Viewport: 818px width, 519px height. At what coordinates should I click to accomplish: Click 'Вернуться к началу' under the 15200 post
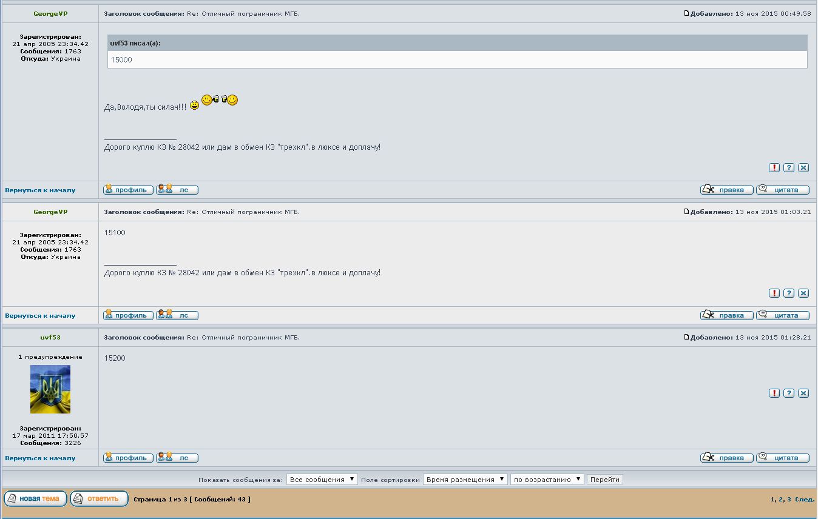(40, 458)
